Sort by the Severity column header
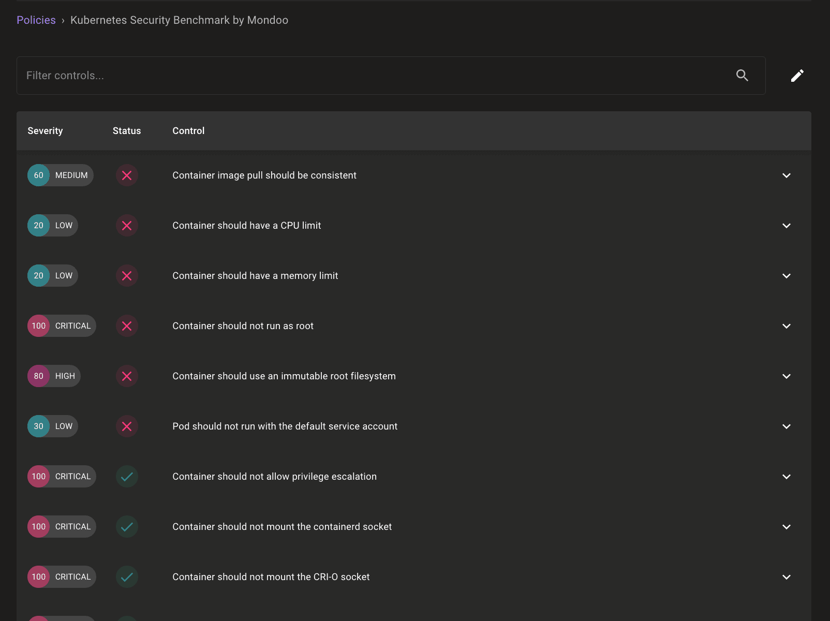830x621 pixels. 45,131
